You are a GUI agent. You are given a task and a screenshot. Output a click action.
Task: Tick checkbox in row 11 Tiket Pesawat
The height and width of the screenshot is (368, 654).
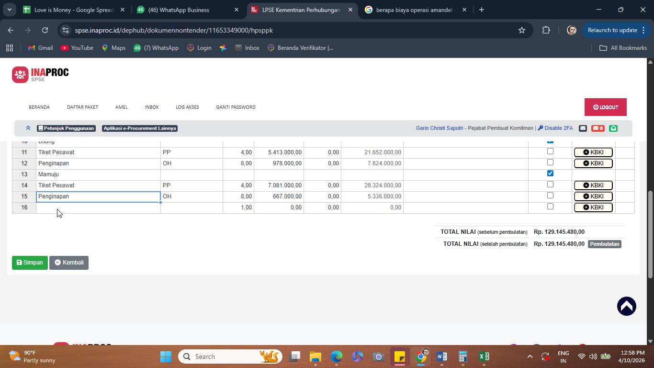(x=550, y=151)
